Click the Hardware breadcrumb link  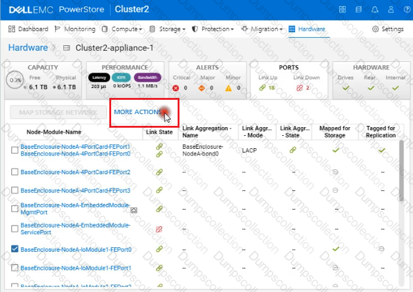[x=27, y=48]
